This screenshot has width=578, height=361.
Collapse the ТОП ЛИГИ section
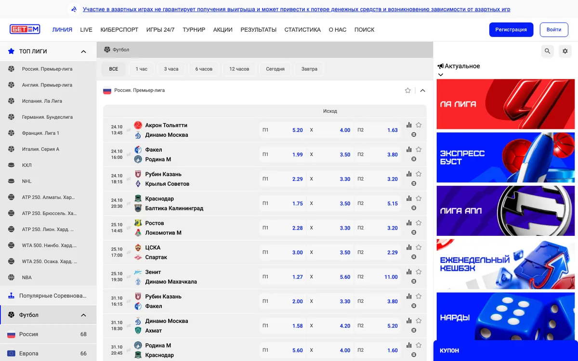click(83, 52)
